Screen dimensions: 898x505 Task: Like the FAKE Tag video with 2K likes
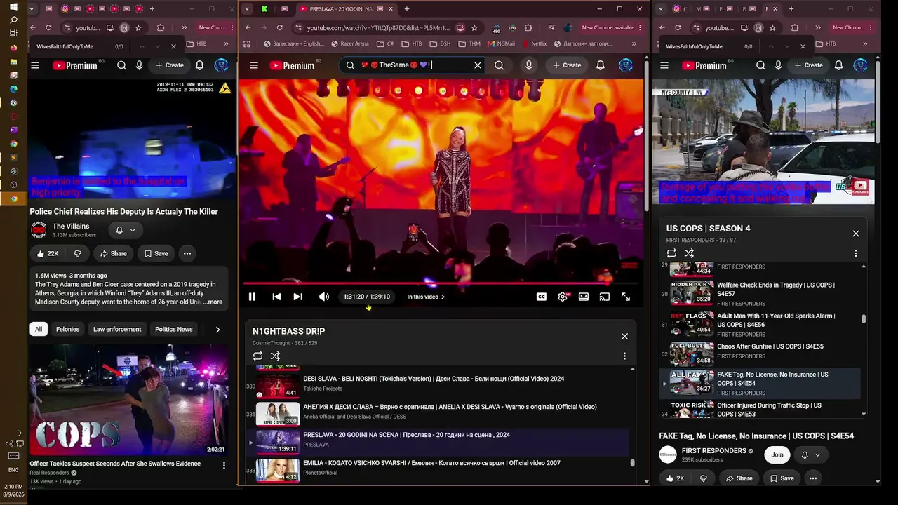[676, 478]
